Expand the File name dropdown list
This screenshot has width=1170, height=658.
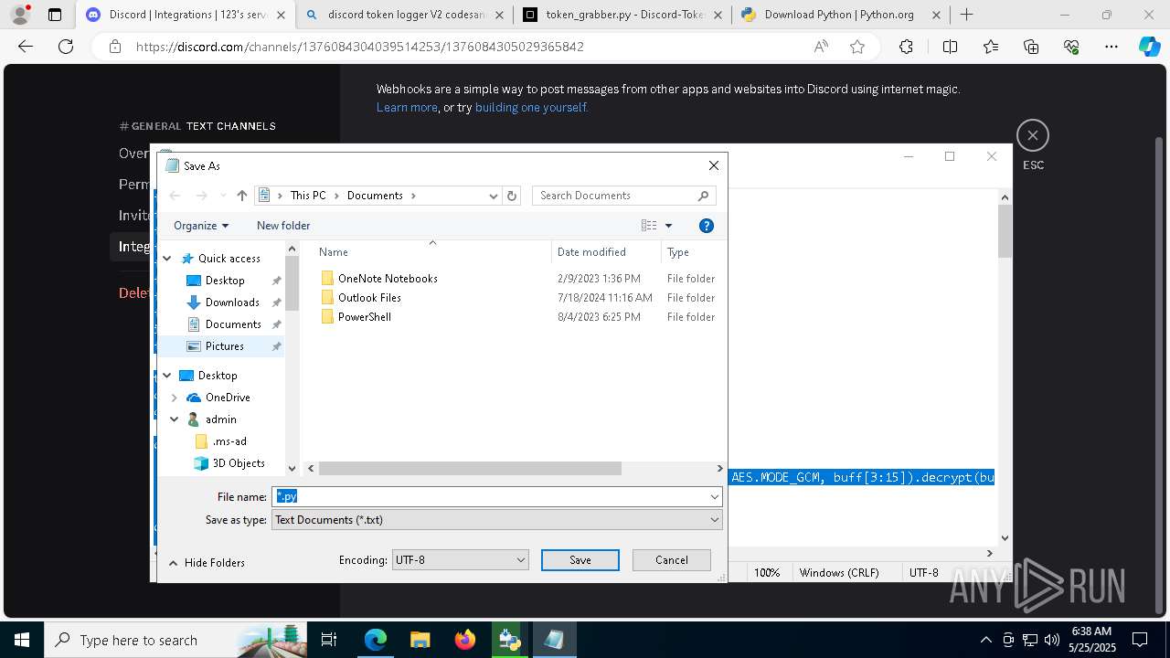click(x=714, y=497)
